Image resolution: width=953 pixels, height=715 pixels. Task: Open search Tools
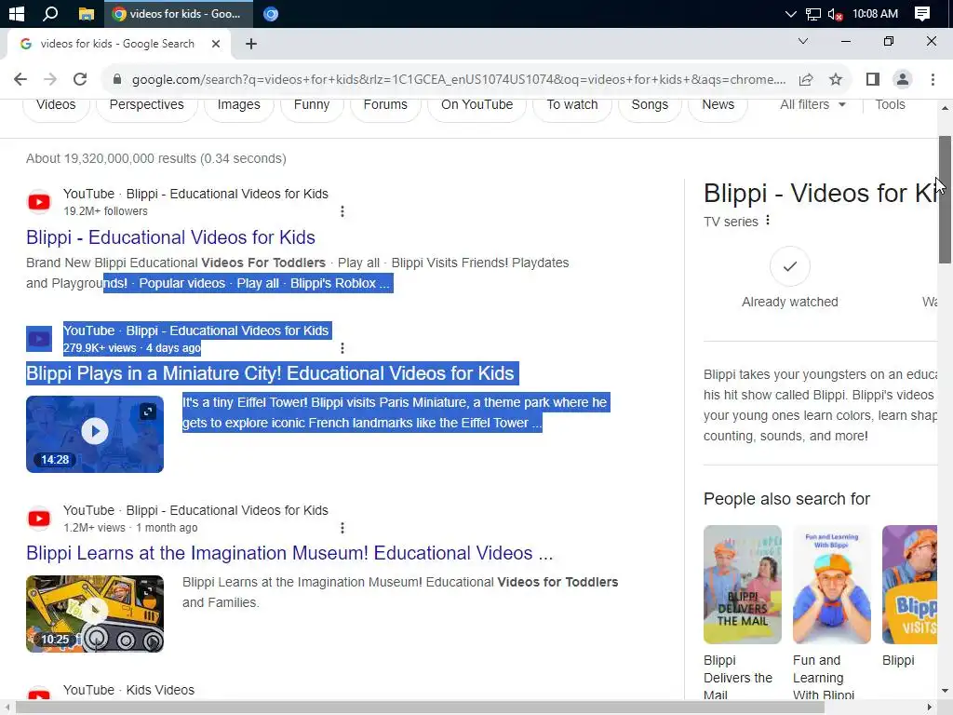click(x=890, y=104)
